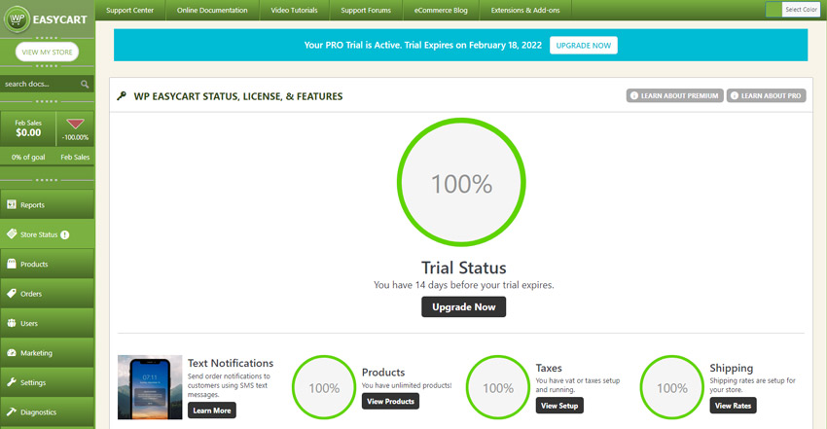Image resolution: width=827 pixels, height=429 pixels.
Task: Click the search magnifier icon in docs search
Action: 85,85
